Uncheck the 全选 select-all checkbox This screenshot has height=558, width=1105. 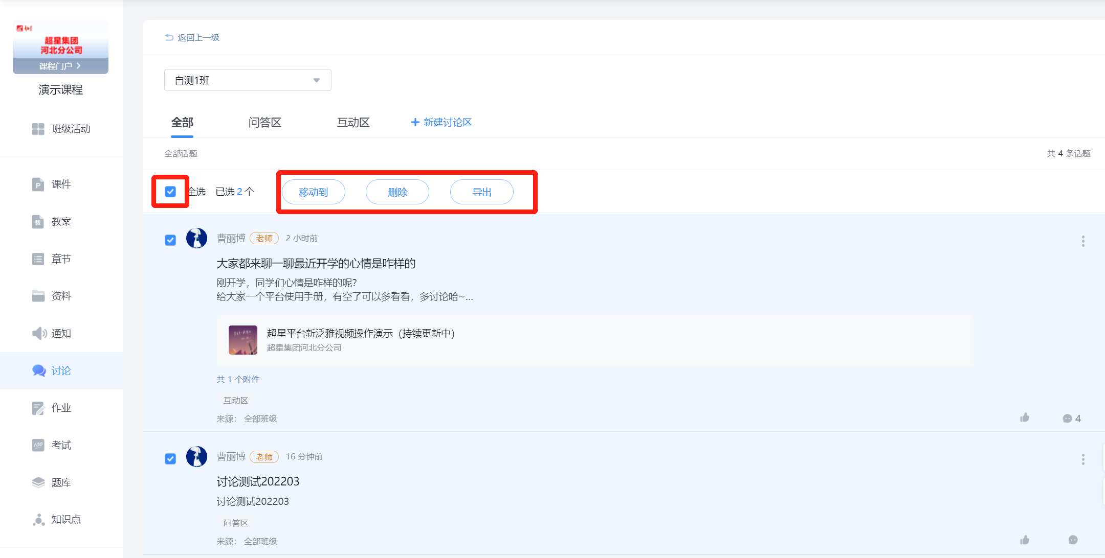click(170, 192)
